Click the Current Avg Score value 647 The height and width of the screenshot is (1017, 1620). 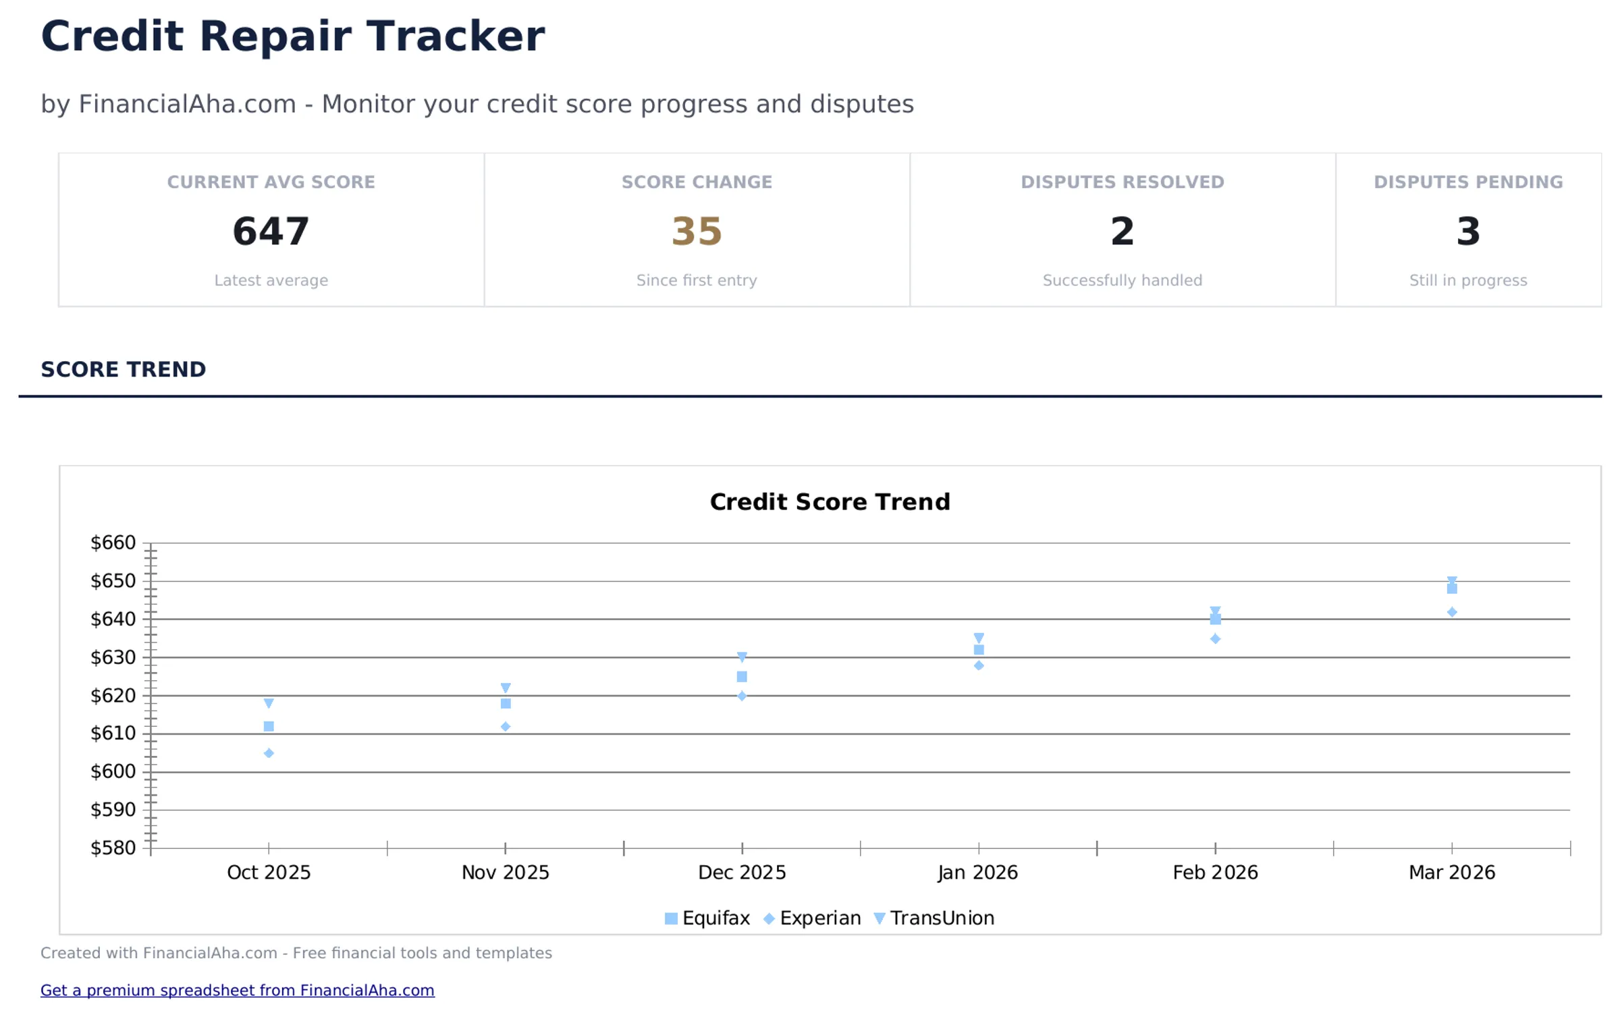click(269, 229)
